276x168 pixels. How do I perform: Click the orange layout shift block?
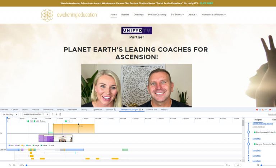point(74,129)
